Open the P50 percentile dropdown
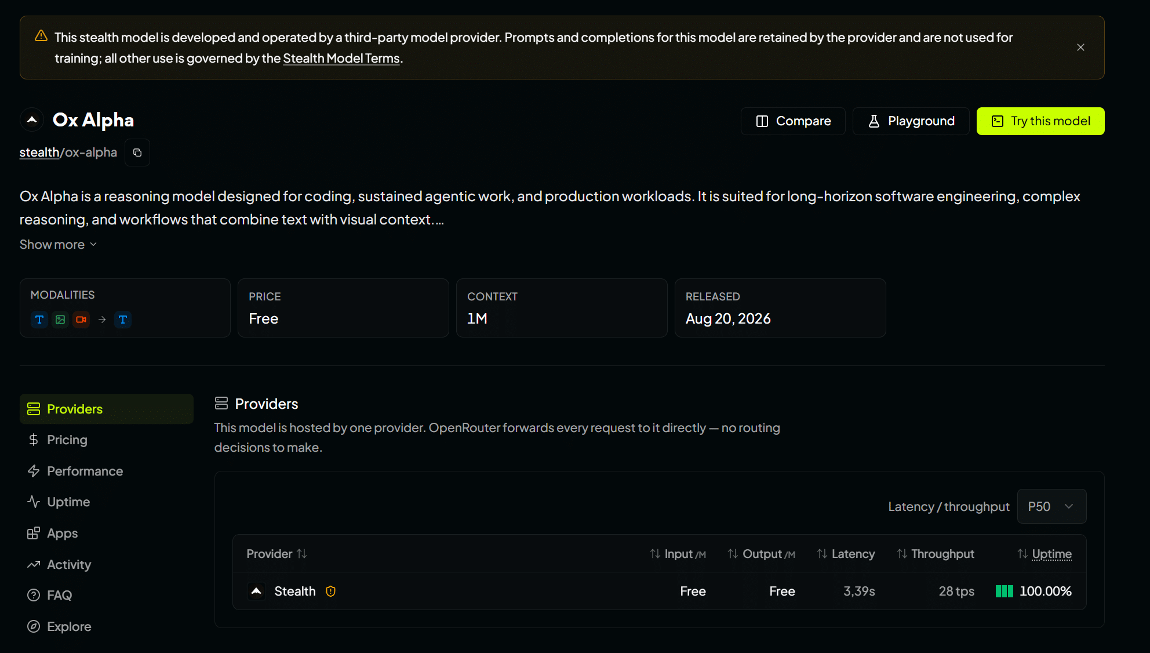Screen dimensions: 1150x653 [1051, 506]
